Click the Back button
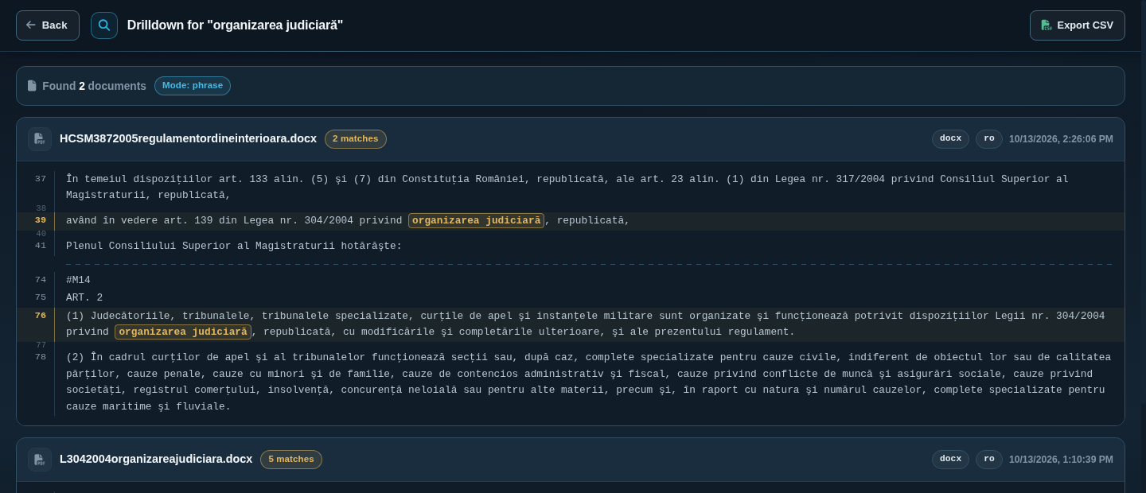 point(48,25)
